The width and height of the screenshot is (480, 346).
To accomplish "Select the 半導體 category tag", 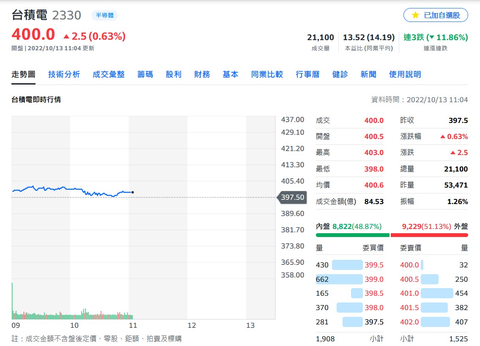I will [x=105, y=15].
